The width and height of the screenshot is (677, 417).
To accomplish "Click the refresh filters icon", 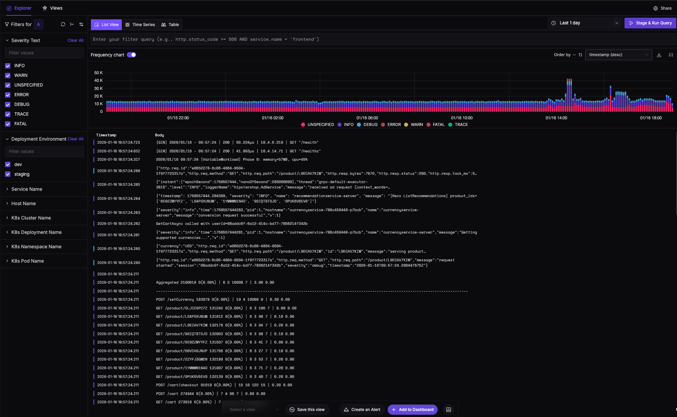I will point(63,24).
